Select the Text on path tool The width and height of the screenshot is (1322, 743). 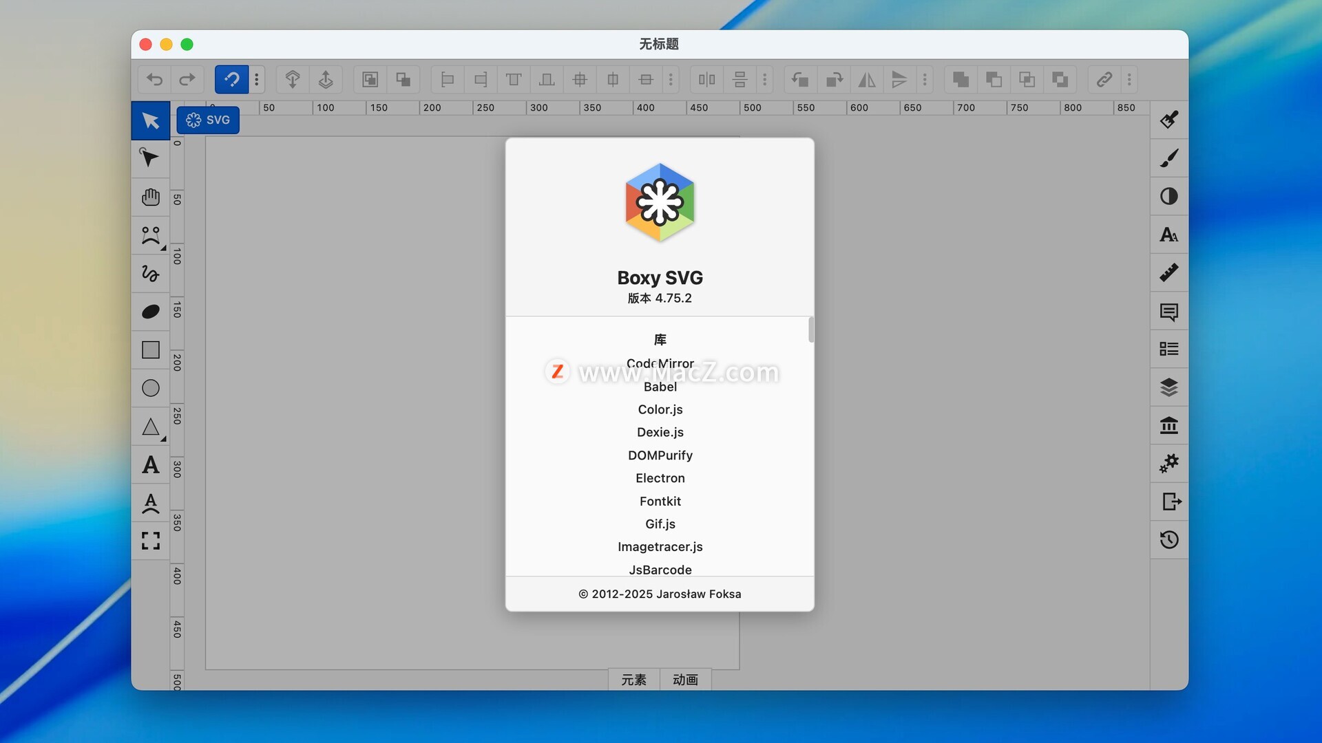click(151, 503)
